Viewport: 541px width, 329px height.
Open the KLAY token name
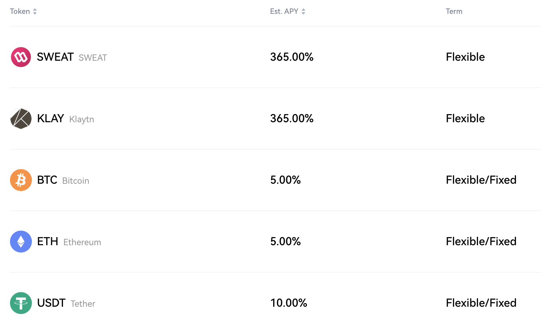(x=50, y=118)
